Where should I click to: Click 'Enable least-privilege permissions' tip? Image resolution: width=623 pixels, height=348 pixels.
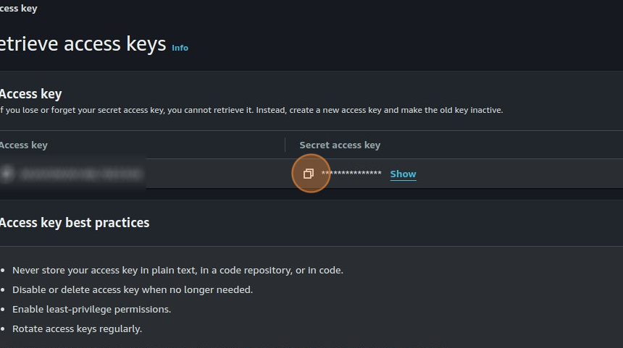coord(91,310)
